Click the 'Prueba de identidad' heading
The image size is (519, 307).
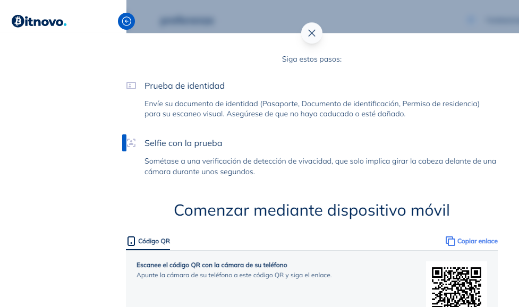(184, 86)
